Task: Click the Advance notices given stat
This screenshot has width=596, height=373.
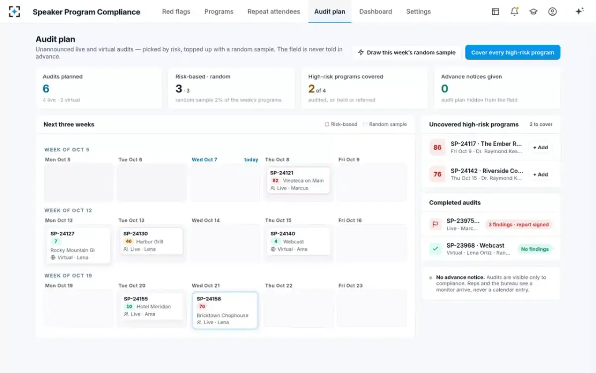Action: 497,88
